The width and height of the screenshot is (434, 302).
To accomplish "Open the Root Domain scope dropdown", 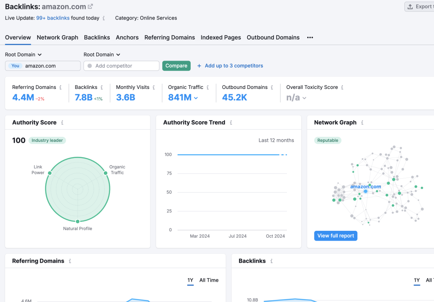I will point(23,54).
